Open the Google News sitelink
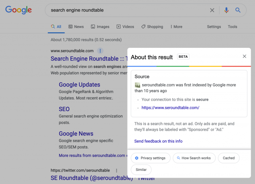This screenshot has width=255, height=184. [76, 133]
